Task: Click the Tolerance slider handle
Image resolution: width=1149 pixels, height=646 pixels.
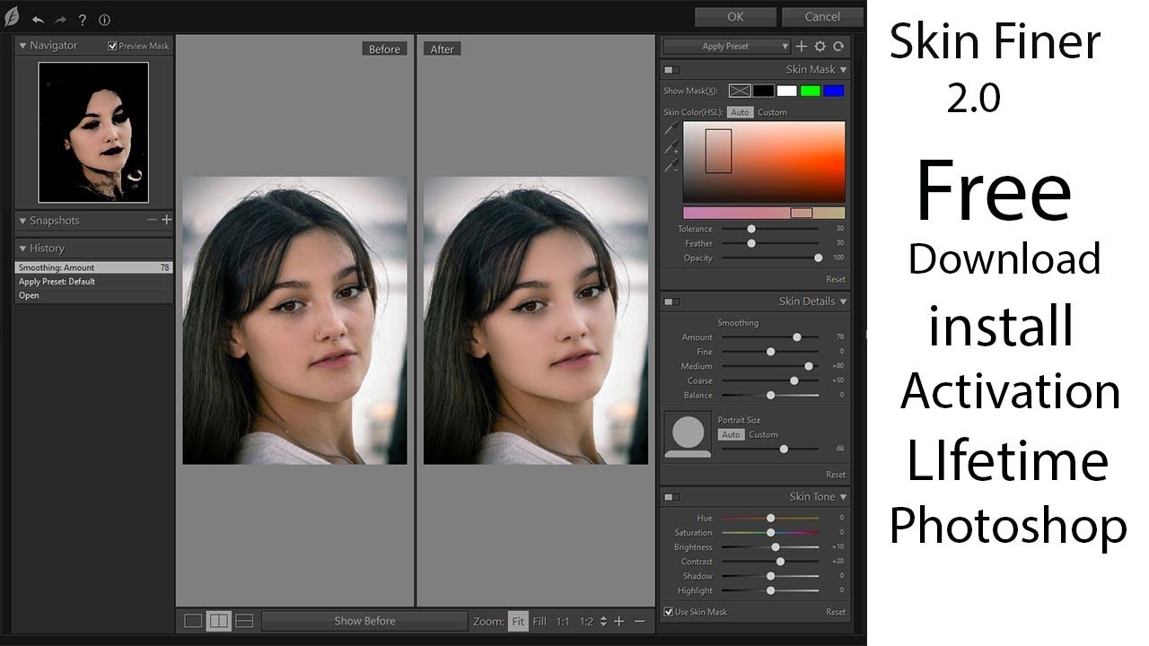Action: (x=751, y=229)
